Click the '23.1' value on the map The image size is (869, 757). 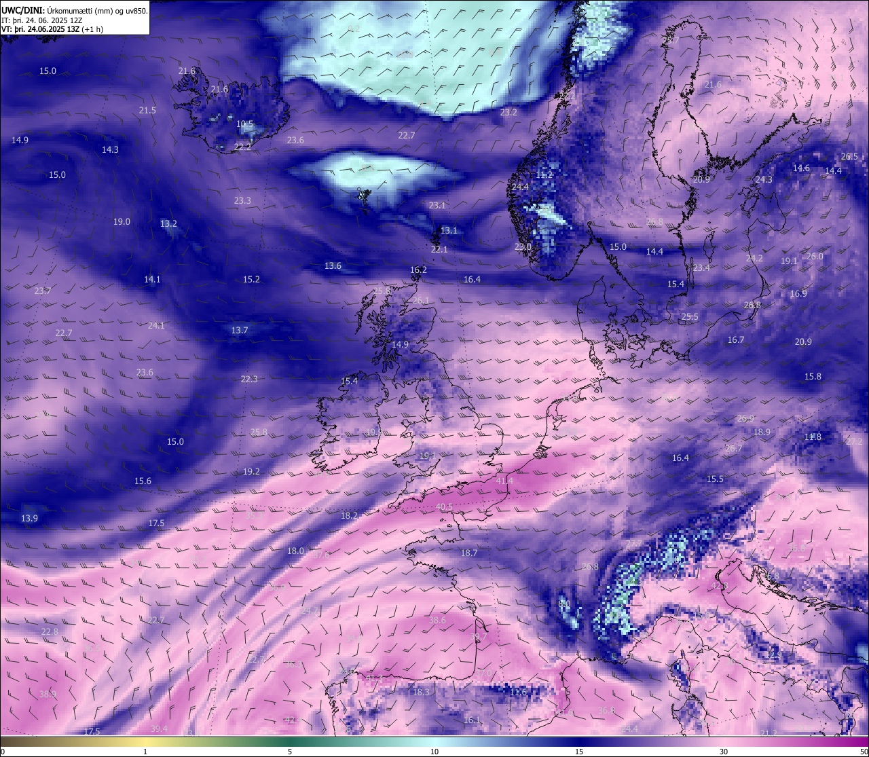coord(437,205)
